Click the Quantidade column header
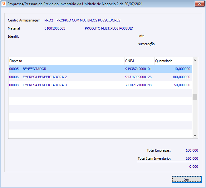The height and width of the screenshot is (188, 206). click(x=174, y=61)
